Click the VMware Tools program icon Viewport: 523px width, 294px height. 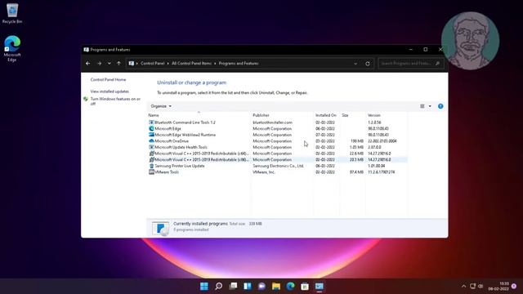[151, 172]
